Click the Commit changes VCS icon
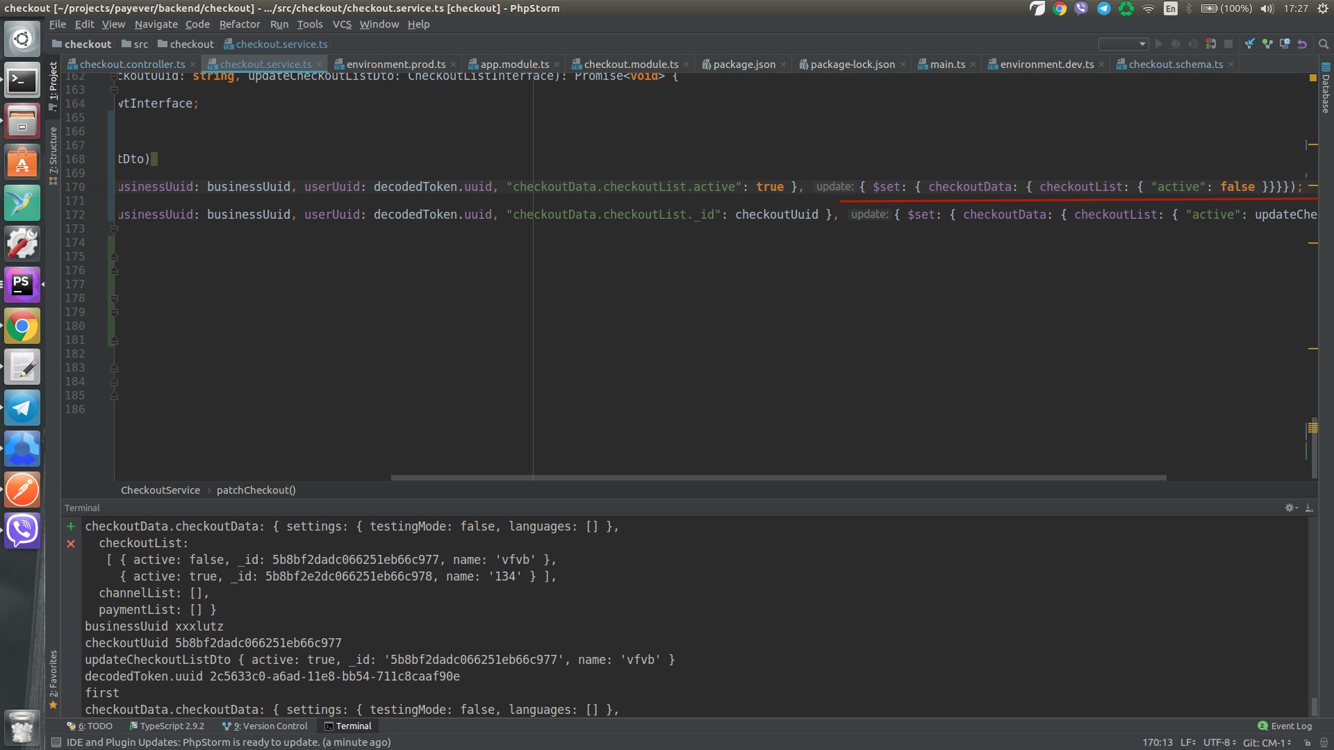The width and height of the screenshot is (1334, 750). (x=1267, y=44)
